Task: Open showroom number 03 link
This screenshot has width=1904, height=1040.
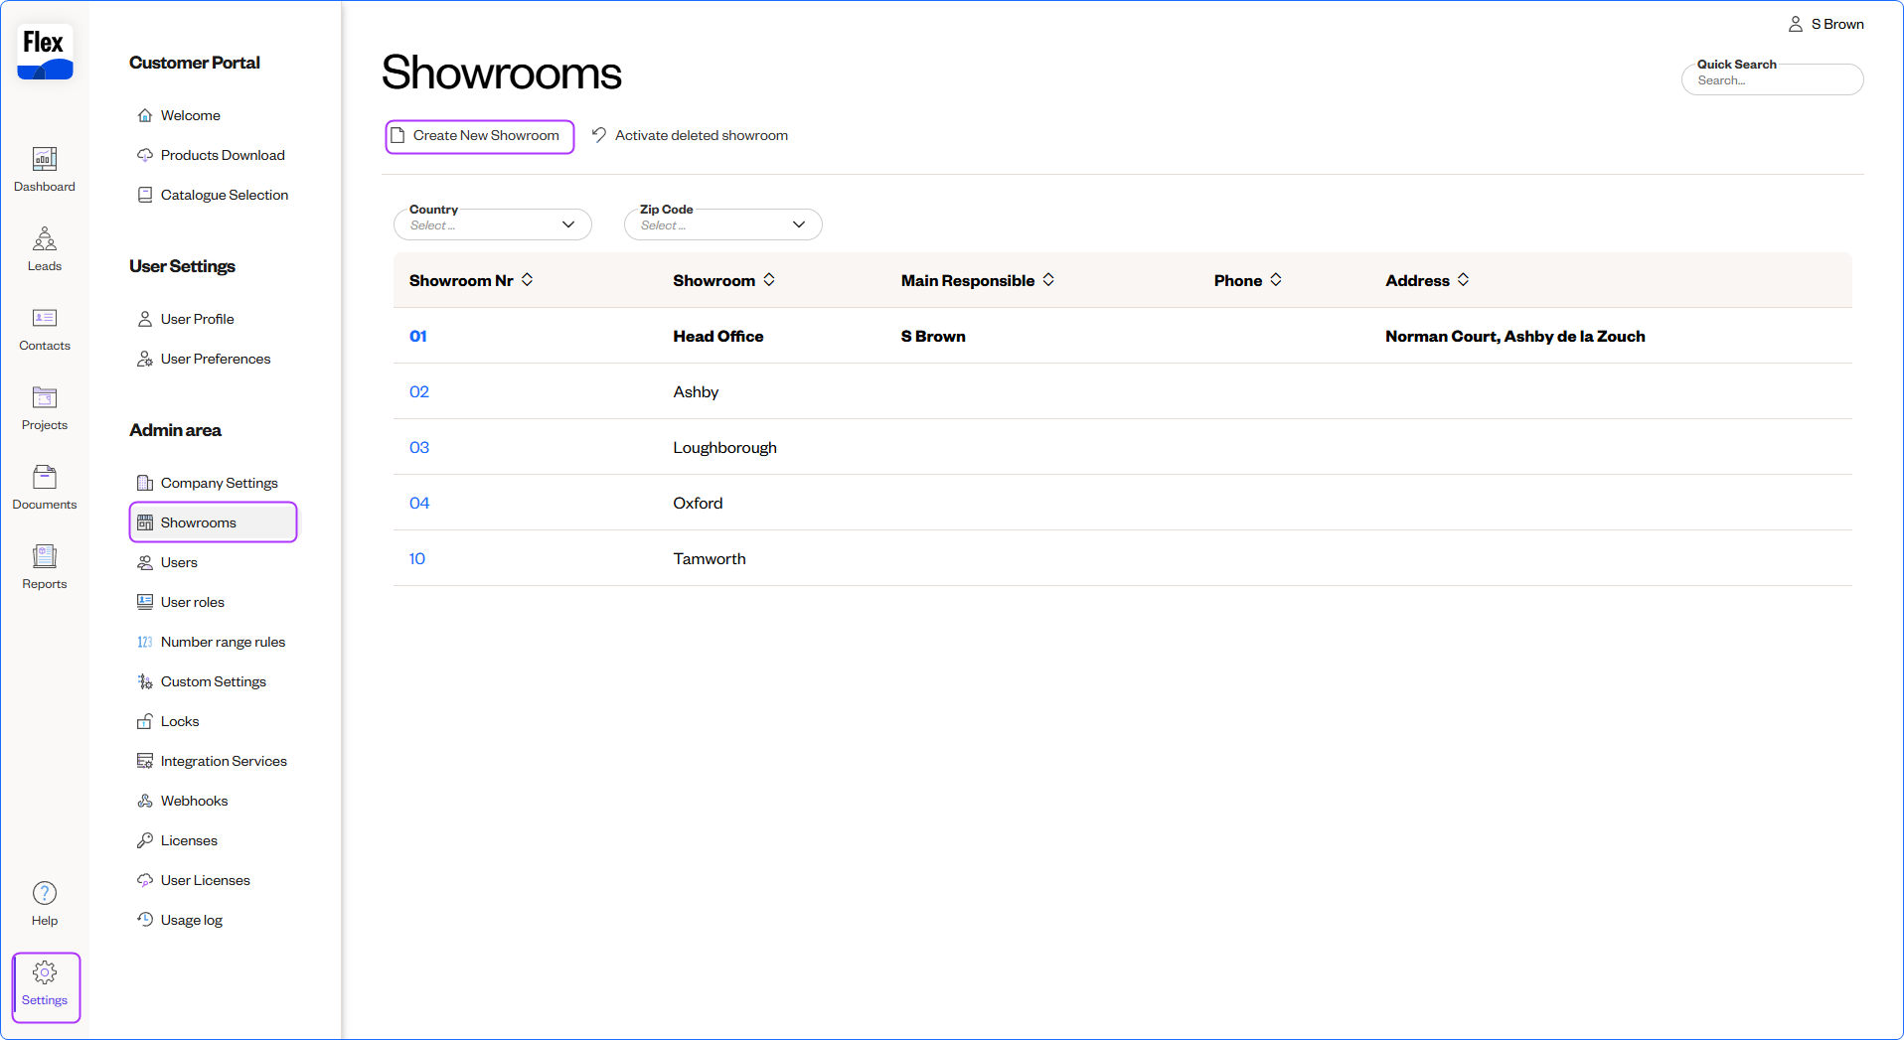Action: (x=419, y=448)
